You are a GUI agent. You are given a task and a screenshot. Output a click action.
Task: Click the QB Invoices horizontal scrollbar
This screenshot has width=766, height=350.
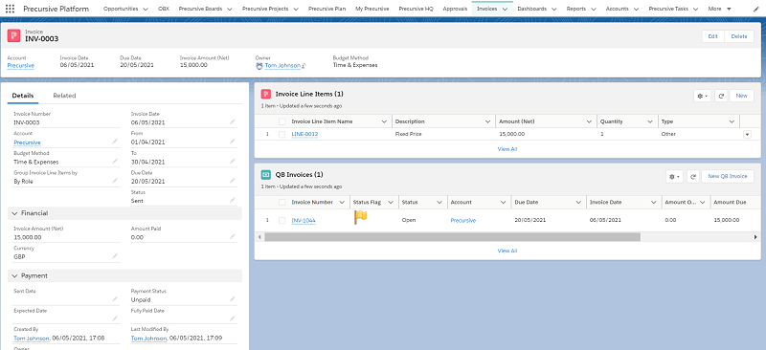[x=452, y=237]
